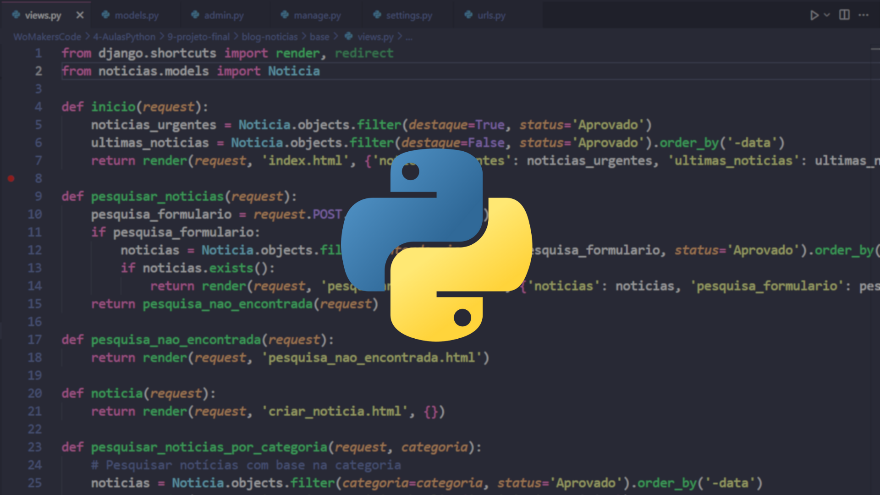The height and width of the screenshot is (495, 880).
Task: Close the views.py tab
Action: (x=80, y=15)
